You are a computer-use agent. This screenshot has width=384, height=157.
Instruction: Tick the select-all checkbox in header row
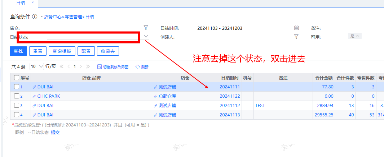coord(17,78)
